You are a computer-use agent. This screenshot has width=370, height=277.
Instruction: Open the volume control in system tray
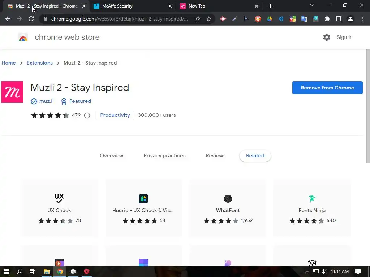pos(324,272)
